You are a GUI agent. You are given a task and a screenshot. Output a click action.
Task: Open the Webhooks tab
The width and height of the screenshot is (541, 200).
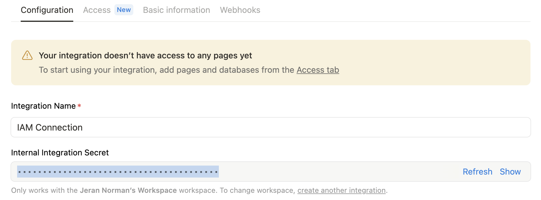point(240,10)
